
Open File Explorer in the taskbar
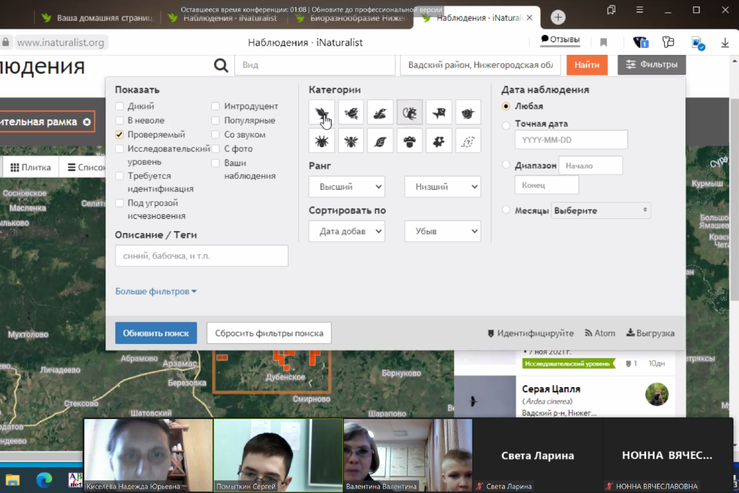click(12, 479)
